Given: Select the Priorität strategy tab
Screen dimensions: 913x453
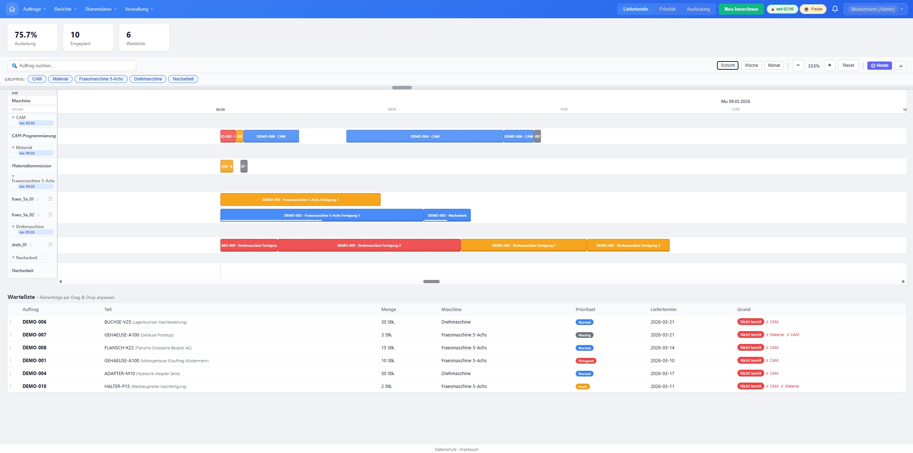Looking at the screenshot, I should coord(667,9).
